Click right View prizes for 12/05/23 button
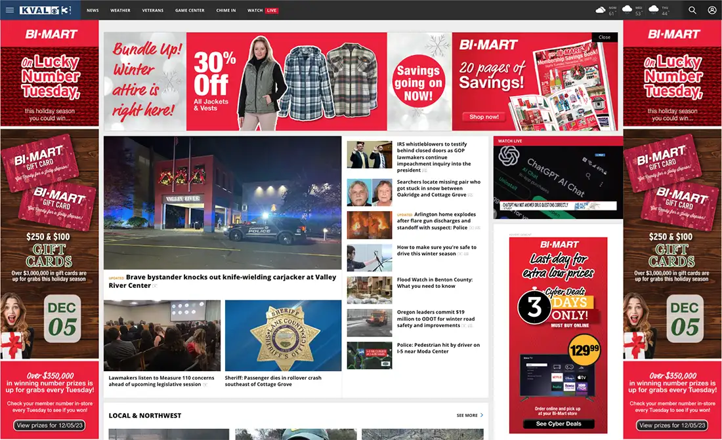 (672, 426)
